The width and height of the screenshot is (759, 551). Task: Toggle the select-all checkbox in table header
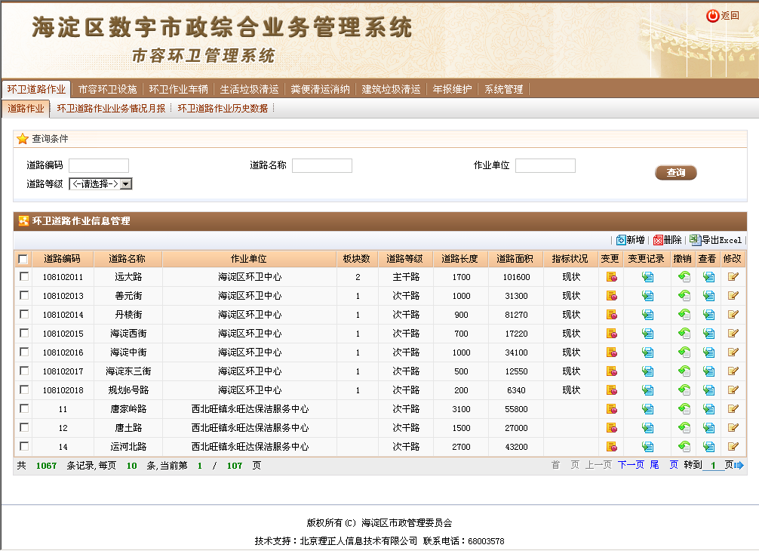click(23, 259)
